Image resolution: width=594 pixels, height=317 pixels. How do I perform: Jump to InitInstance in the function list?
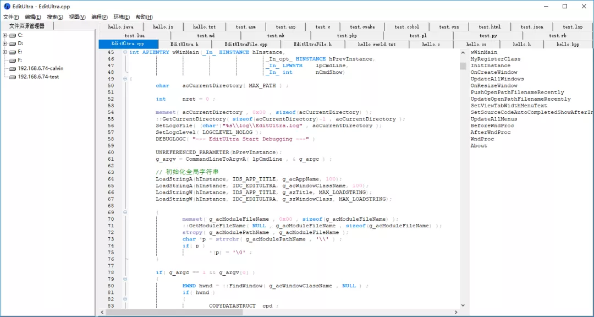pos(490,65)
